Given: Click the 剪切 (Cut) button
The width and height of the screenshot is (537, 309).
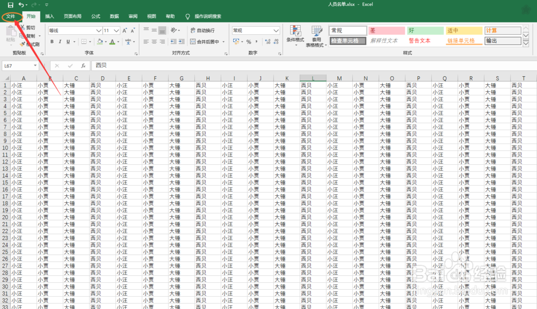Looking at the screenshot, I should pos(28,27).
